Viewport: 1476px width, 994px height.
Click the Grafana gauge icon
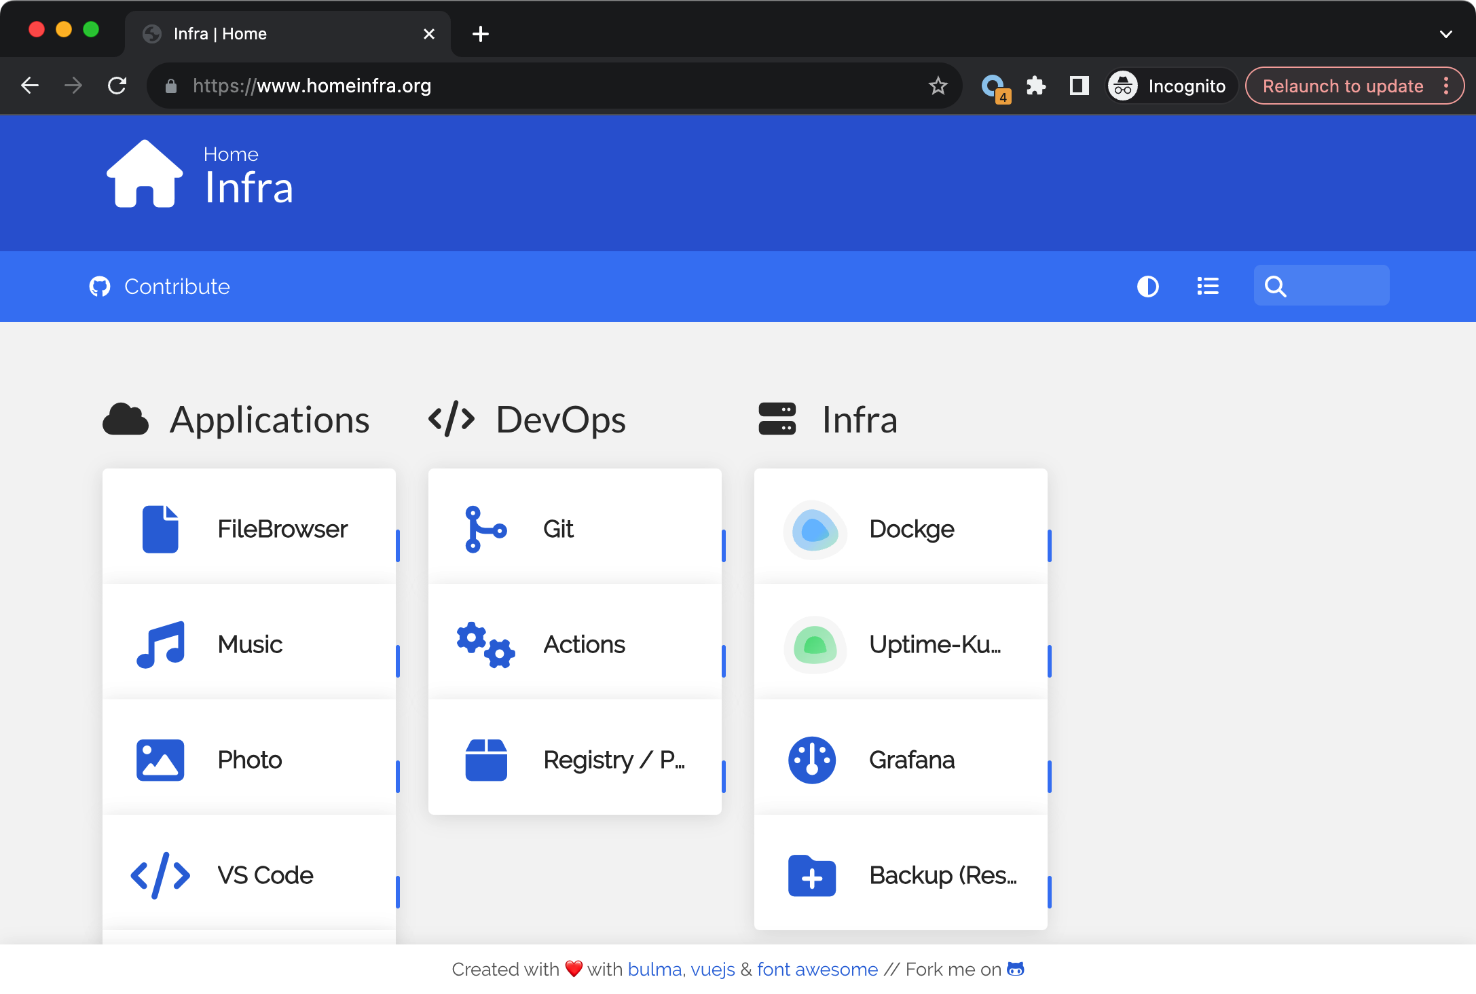point(812,760)
